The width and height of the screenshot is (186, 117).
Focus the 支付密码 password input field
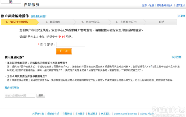pyautogui.click(x=71, y=44)
